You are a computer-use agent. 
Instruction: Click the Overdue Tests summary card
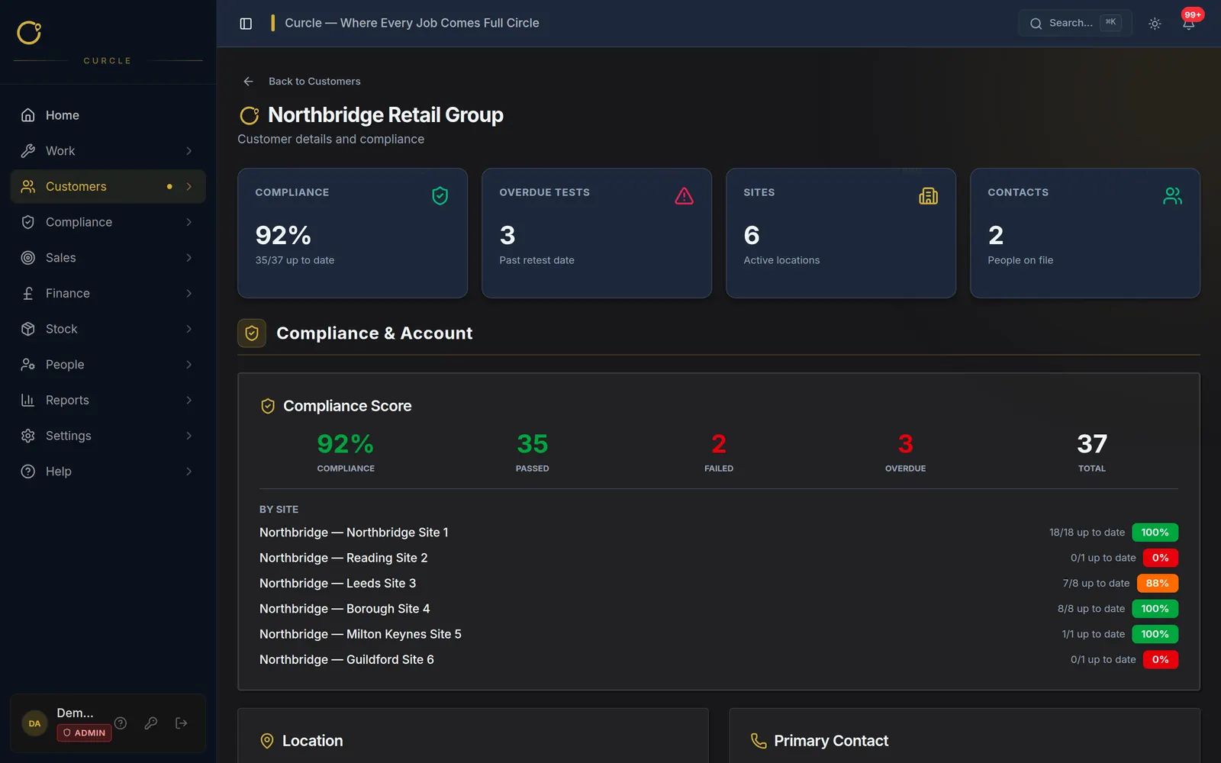click(x=597, y=233)
